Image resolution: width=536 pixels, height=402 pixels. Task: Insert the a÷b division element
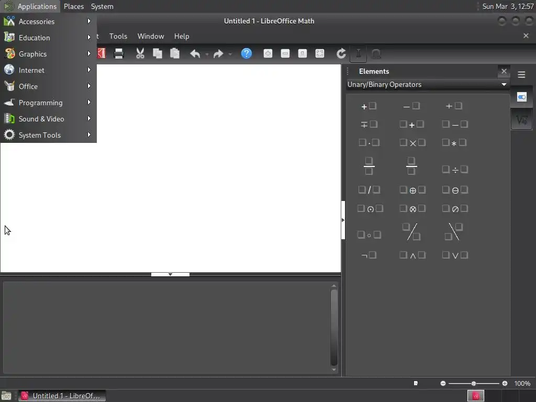[455, 170]
